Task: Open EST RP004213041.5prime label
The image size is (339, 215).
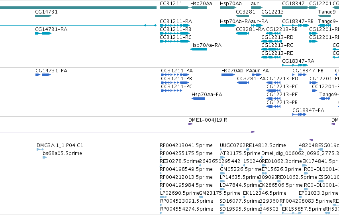Action: 186,145
